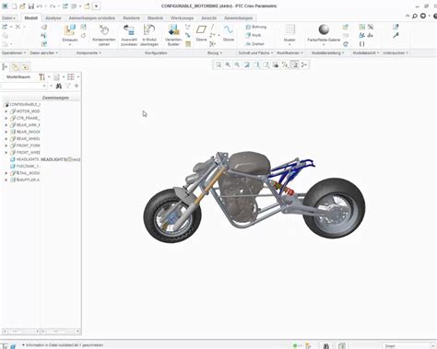The width and height of the screenshot is (437, 349).
Task: Open the Schnitt und Fläche group dropdown
Action: tap(255, 53)
